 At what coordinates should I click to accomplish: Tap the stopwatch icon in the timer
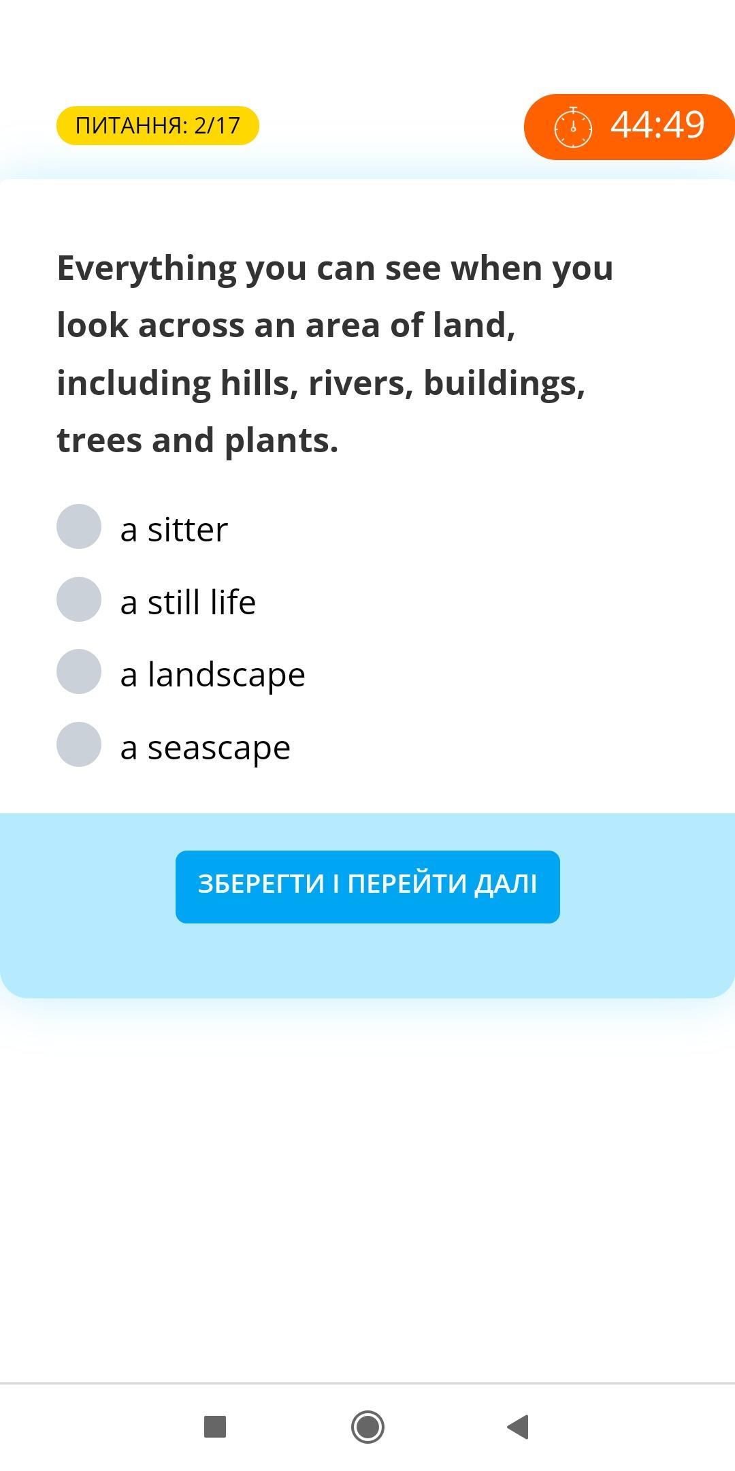pos(573,127)
